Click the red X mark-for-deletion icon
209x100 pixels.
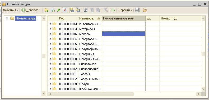pyautogui.click(x=65, y=10)
